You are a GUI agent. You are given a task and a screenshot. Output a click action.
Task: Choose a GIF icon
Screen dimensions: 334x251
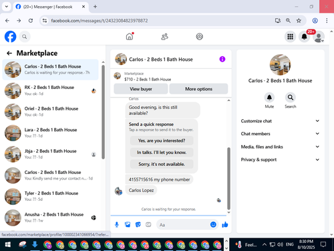coord(148,224)
